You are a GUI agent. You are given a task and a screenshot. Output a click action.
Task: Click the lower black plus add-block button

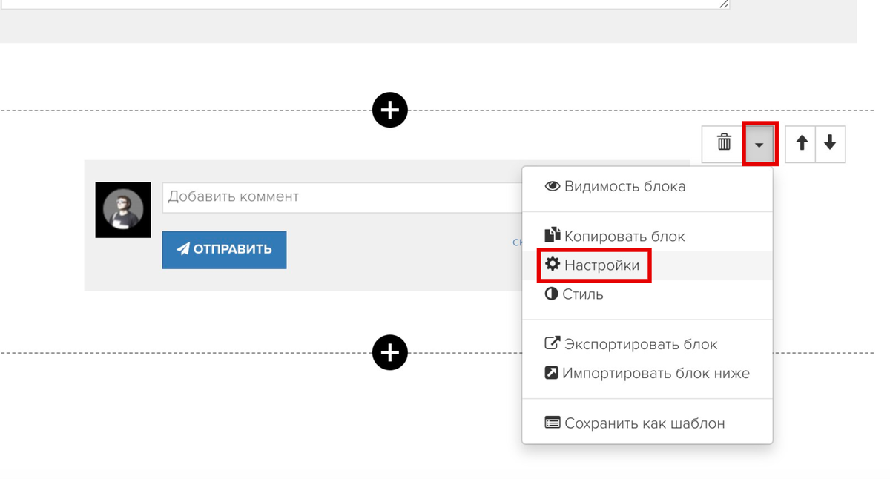coord(390,352)
